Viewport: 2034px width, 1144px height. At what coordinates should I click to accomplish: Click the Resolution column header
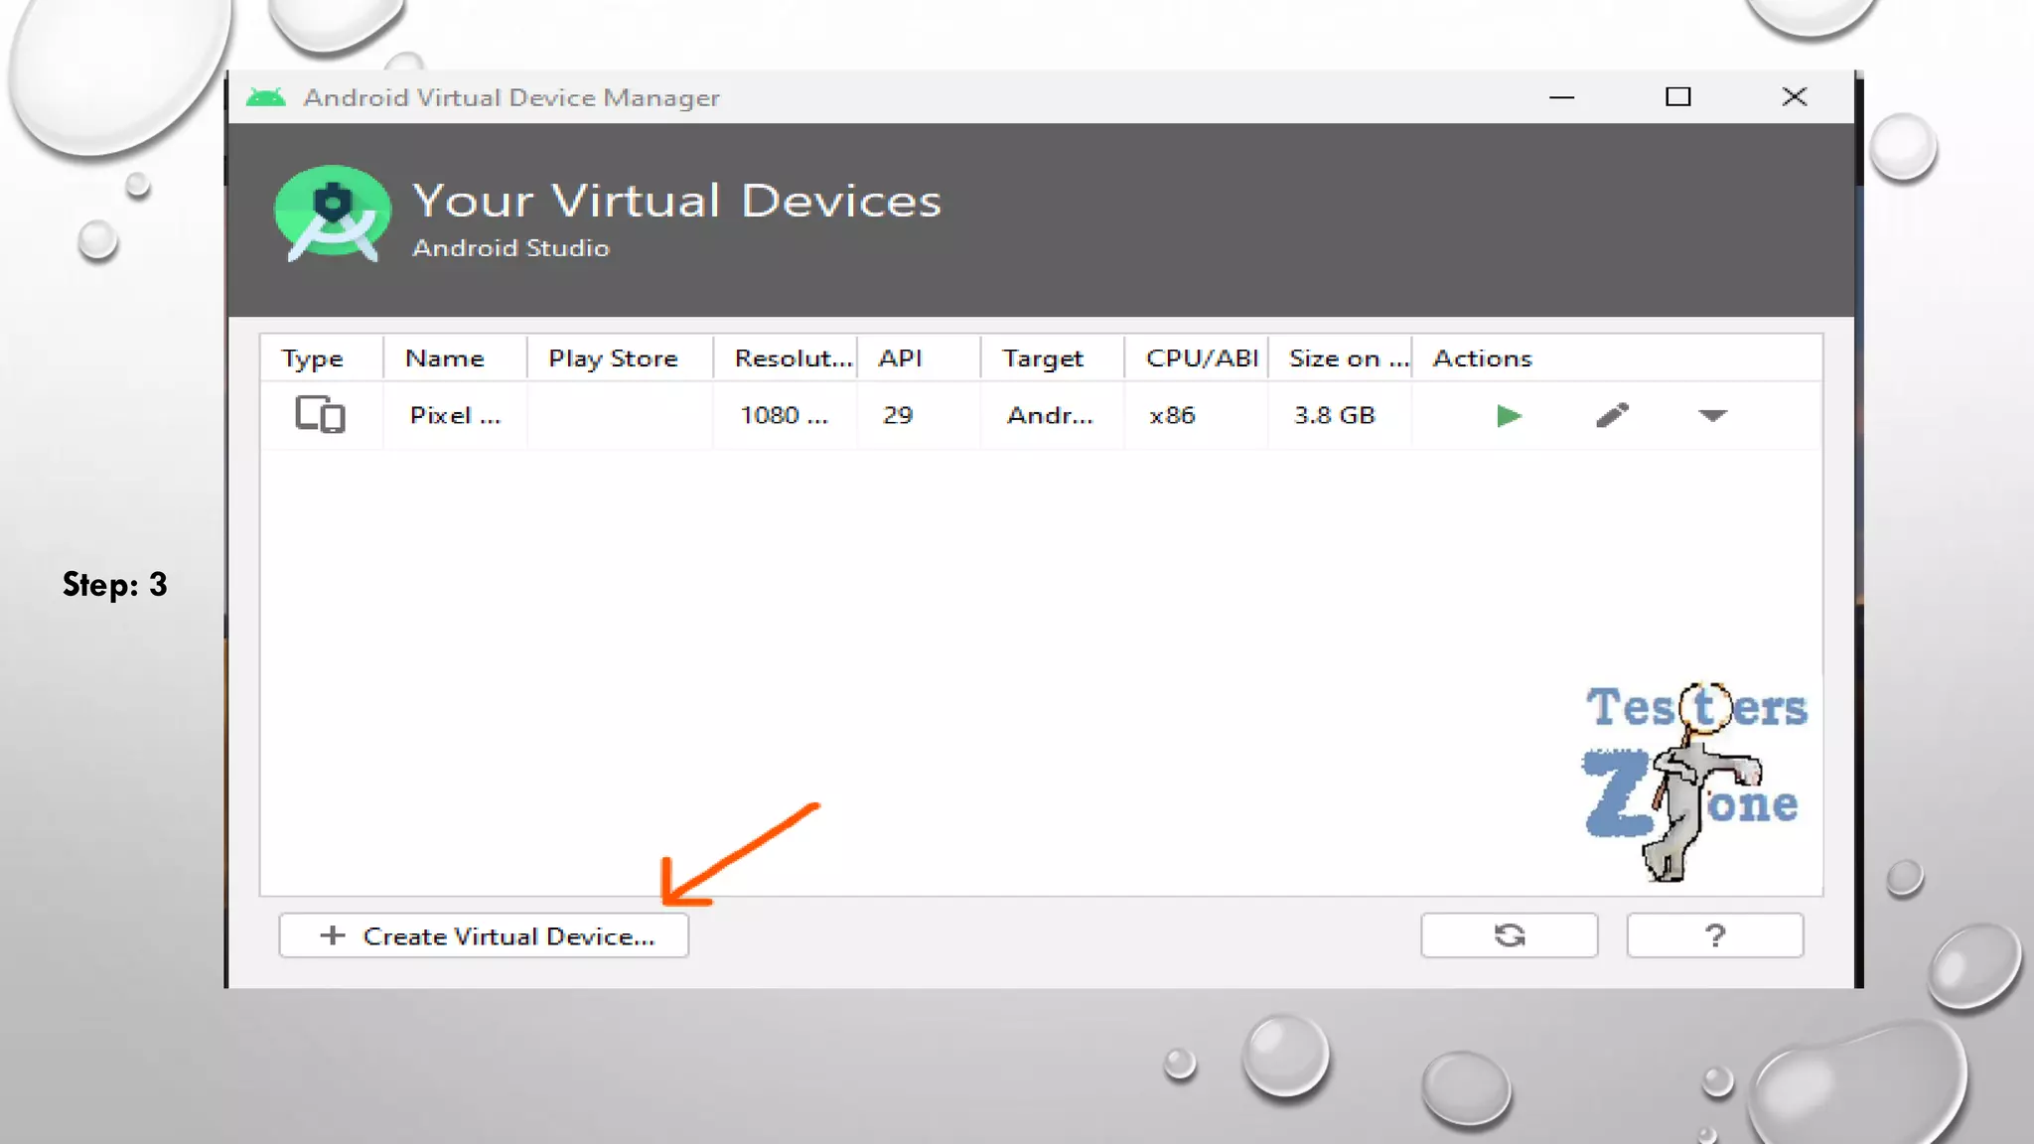[x=793, y=358]
